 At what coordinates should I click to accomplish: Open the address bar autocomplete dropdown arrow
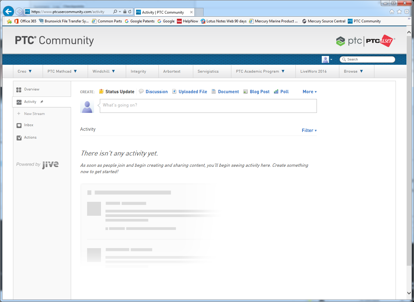point(120,12)
